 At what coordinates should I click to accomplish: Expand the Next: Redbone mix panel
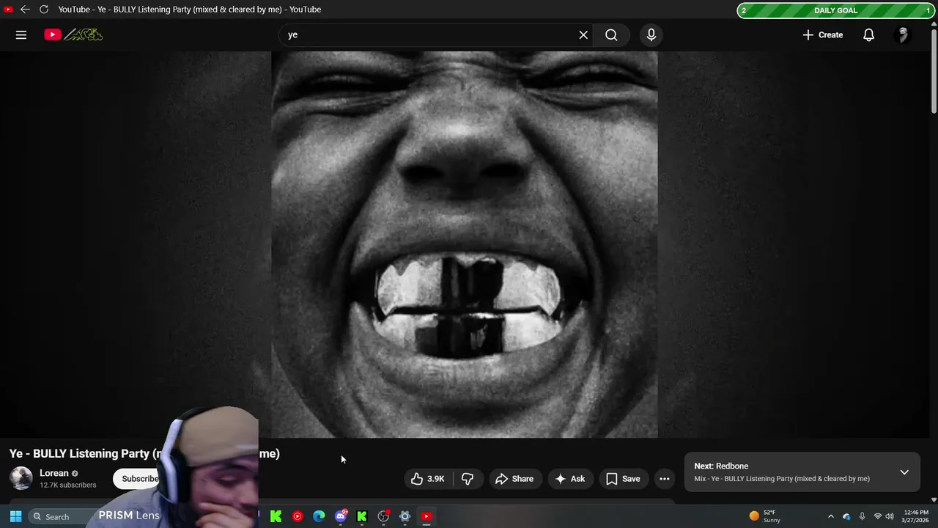(904, 472)
